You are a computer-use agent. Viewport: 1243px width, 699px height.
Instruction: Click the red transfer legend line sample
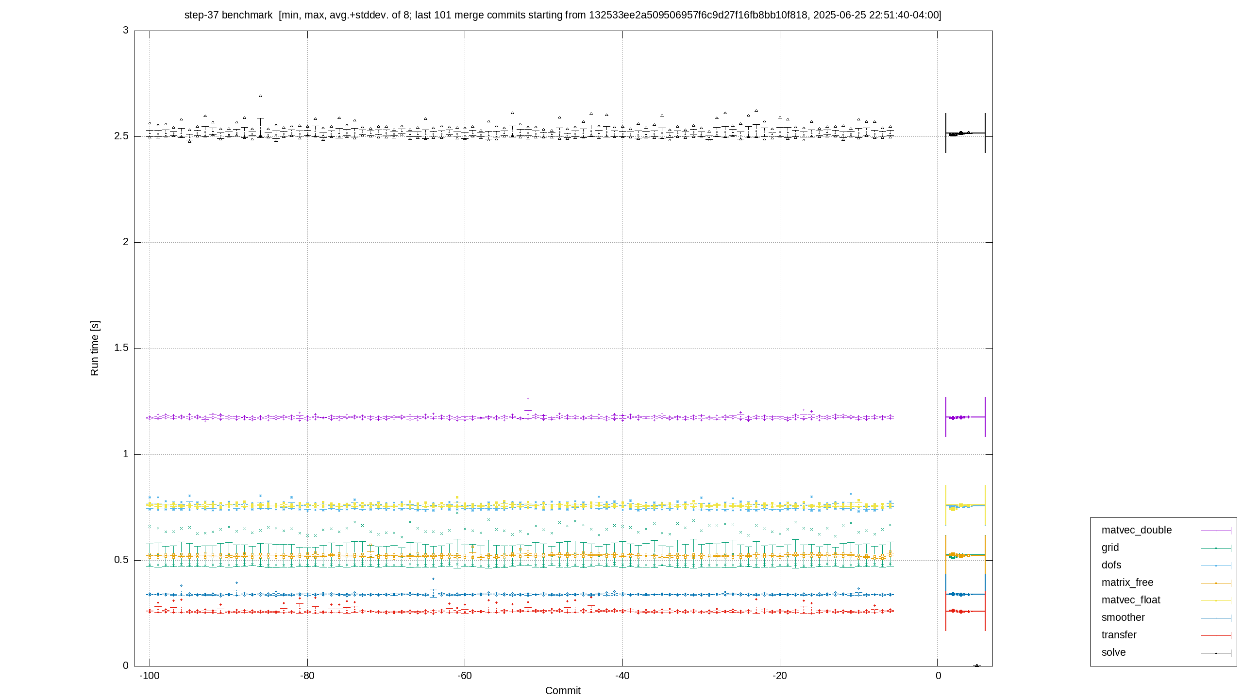coord(1216,636)
